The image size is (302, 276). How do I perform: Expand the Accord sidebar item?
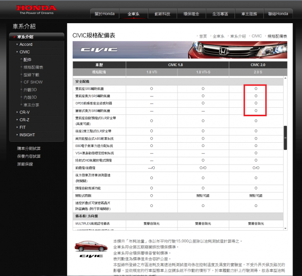26,44
